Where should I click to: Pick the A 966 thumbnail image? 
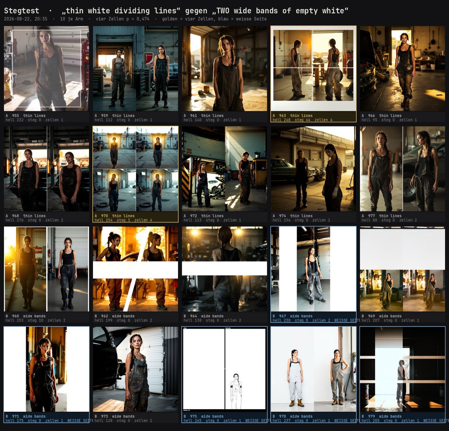coord(402,69)
